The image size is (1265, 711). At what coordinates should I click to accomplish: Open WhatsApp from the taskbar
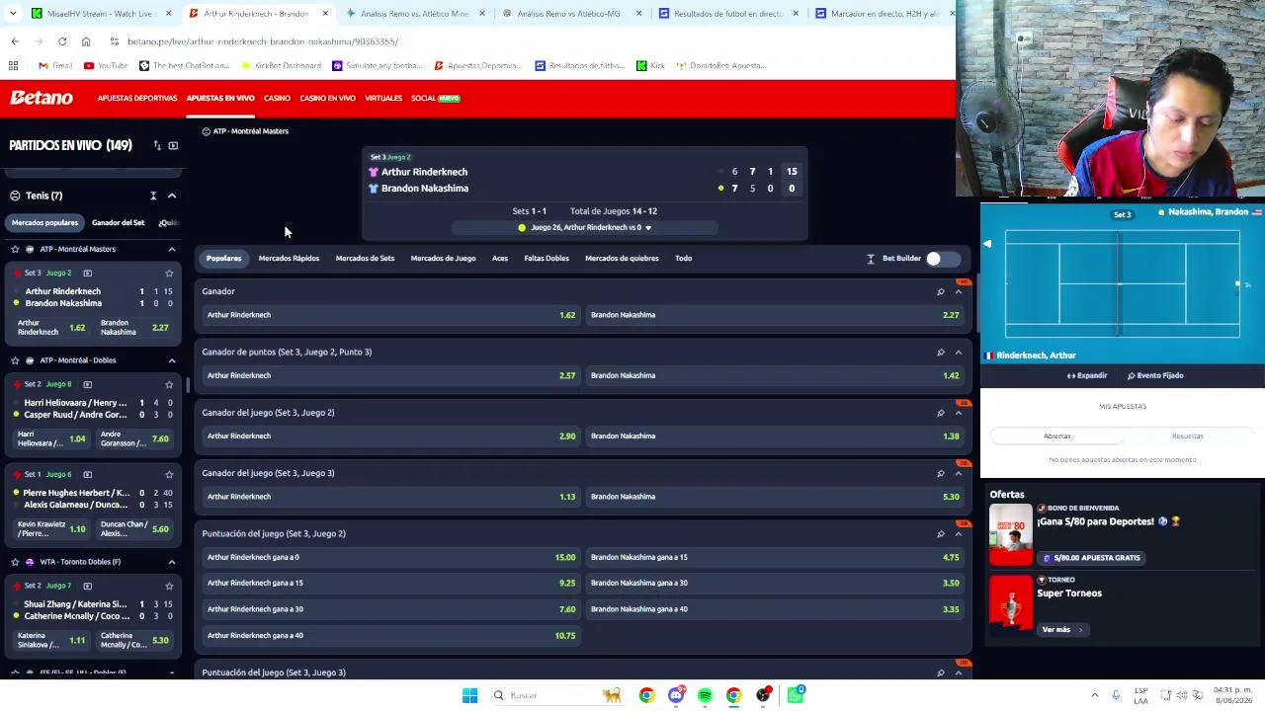click(x=796, y=695)
